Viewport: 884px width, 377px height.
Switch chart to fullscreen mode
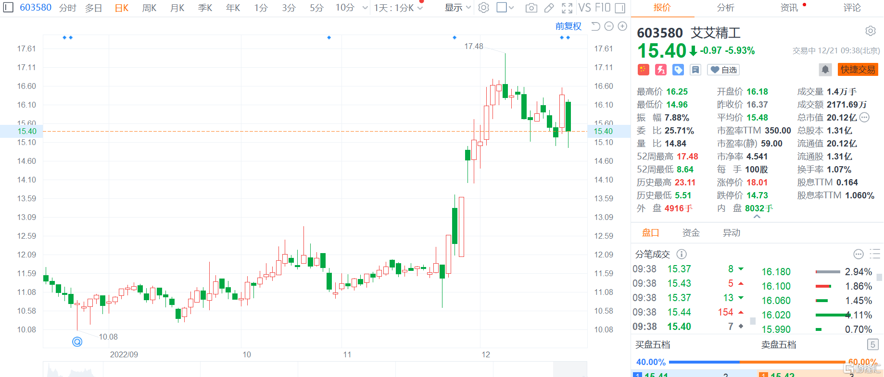click(567, 8)
